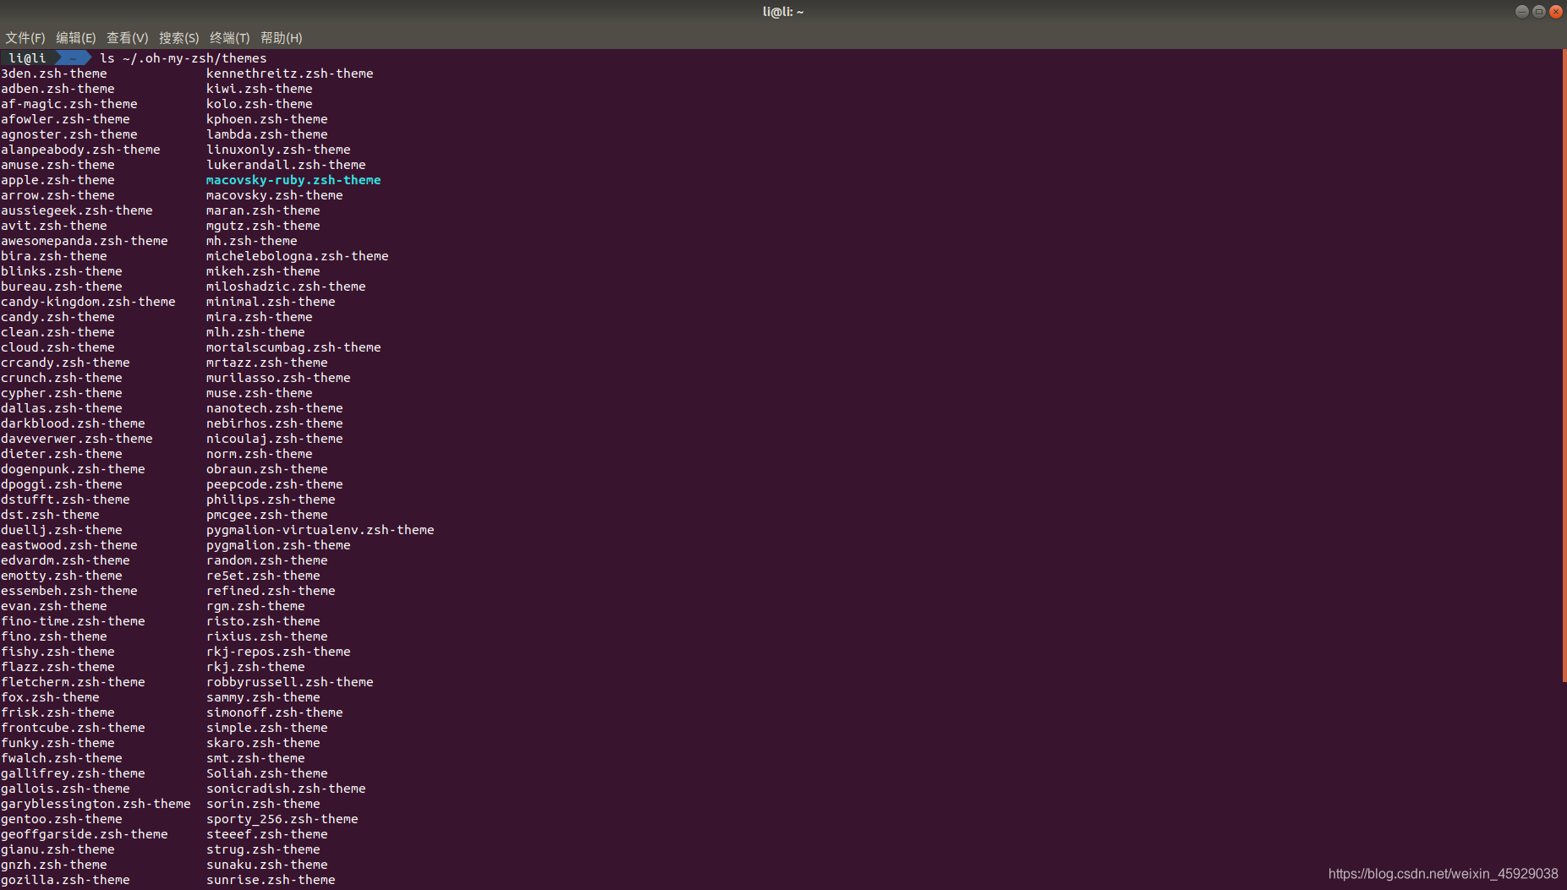Click fletcherm.zsh-theme entry

[73, 682]
